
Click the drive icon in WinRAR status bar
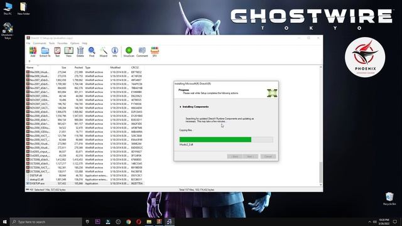pos(28,190)
